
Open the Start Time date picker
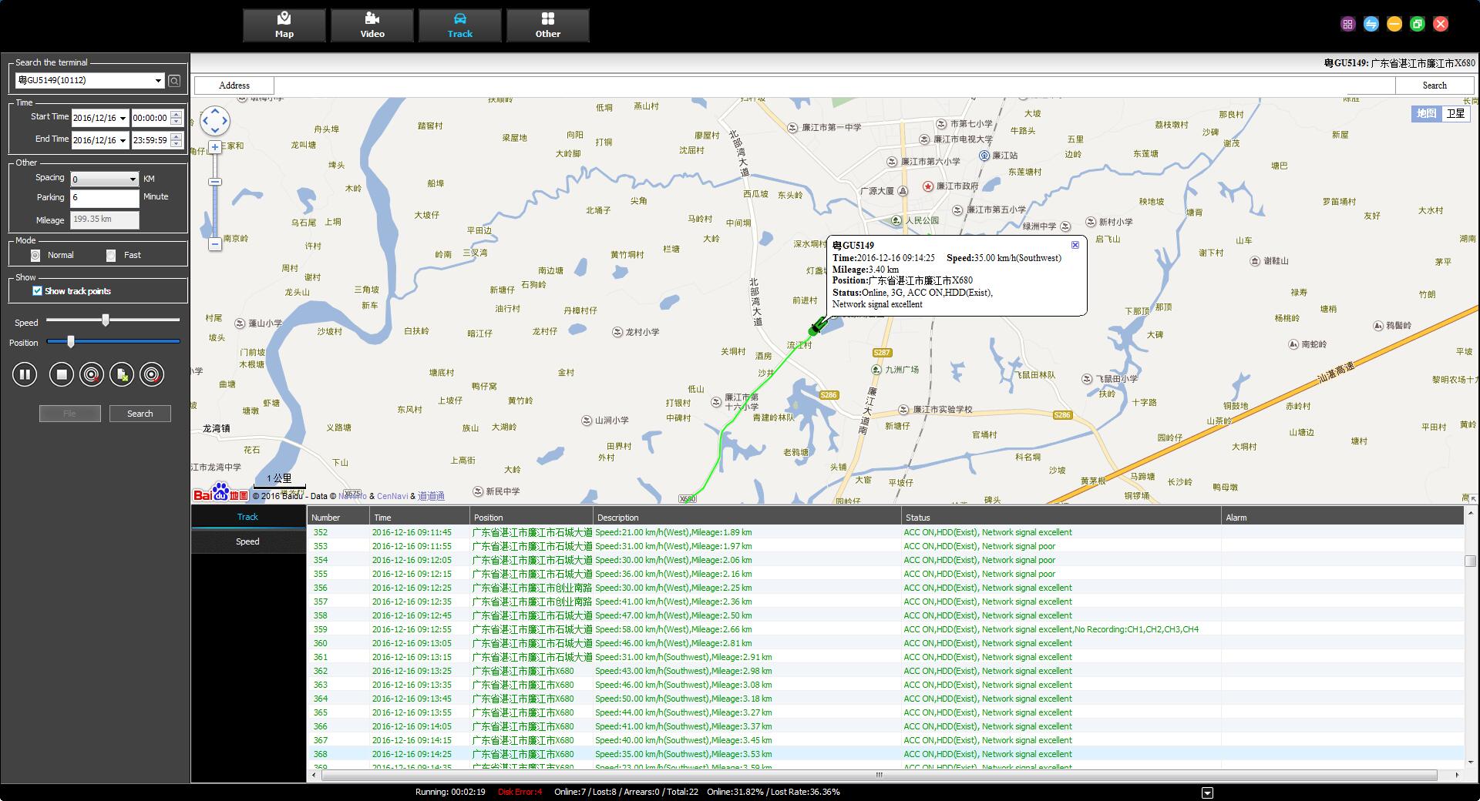coord(123,119)
